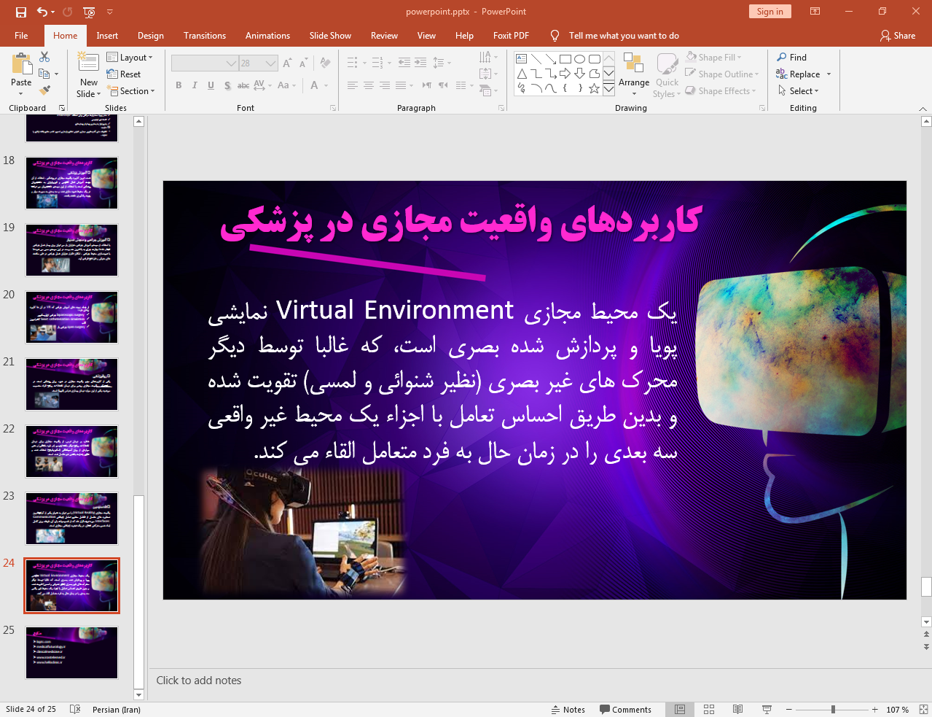Open Ribbon Display Options icon
932x717 pixels.
point(815,12)
